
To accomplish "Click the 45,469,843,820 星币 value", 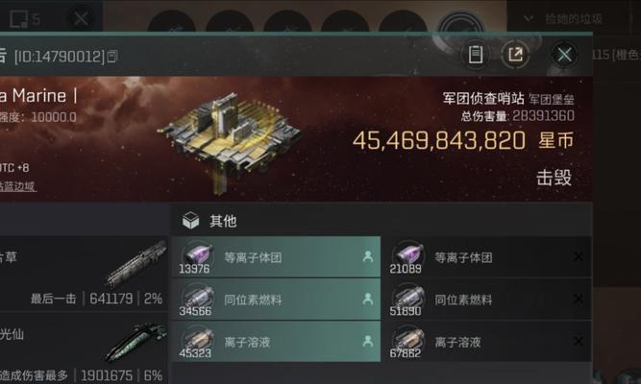I will coord(463,141).
